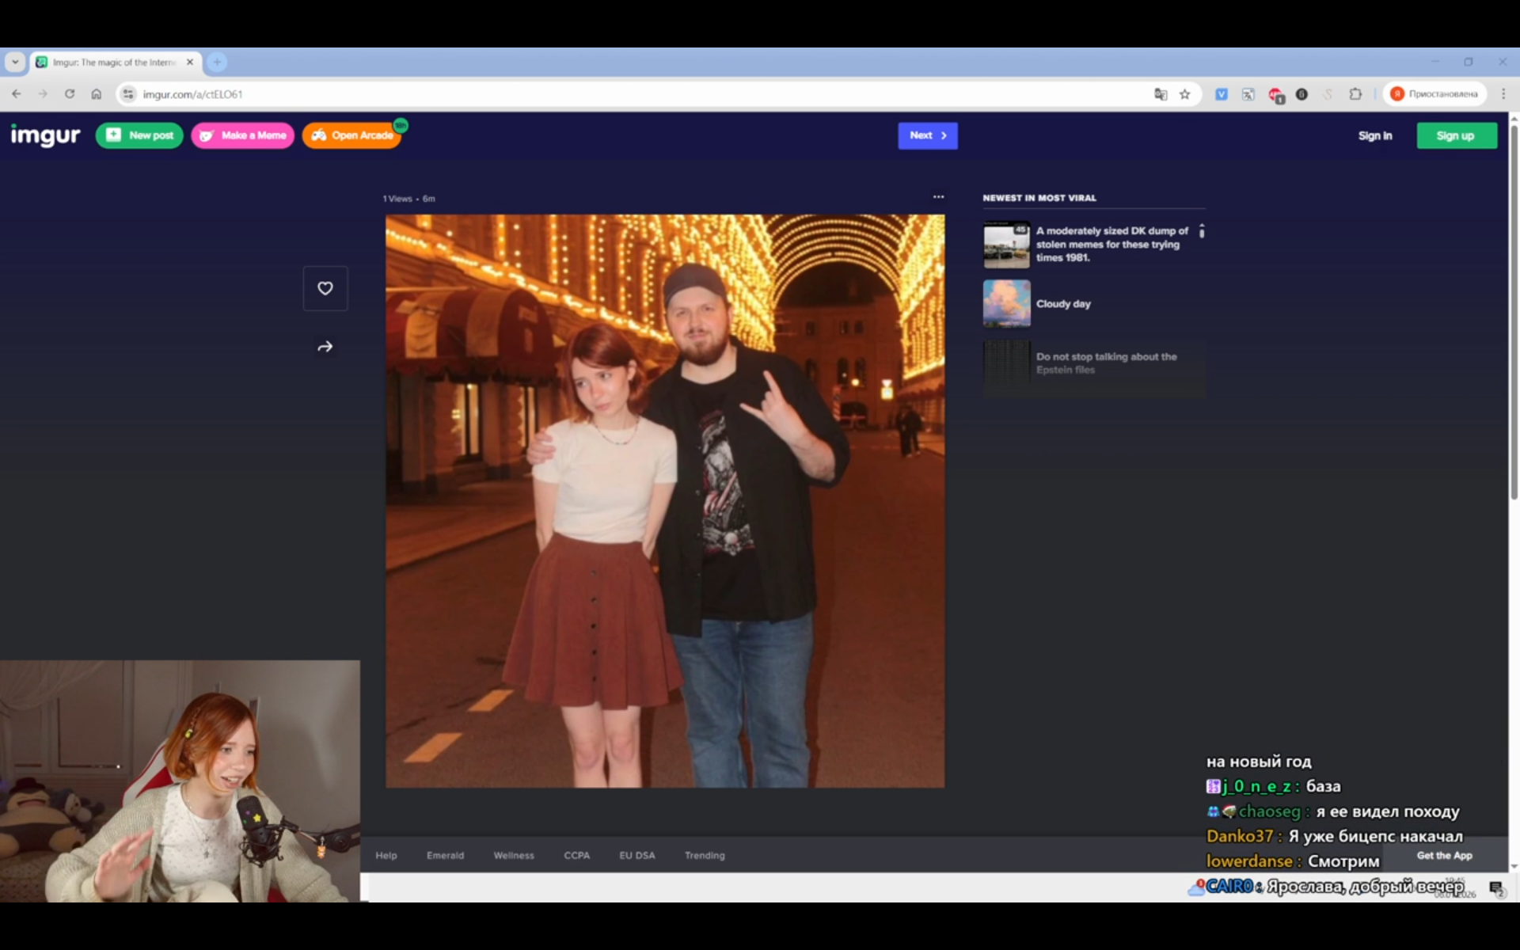Open the browser extensions puzzle icon
The width and height of the screenshot is (1520, 950).
tap(1355, 94)
